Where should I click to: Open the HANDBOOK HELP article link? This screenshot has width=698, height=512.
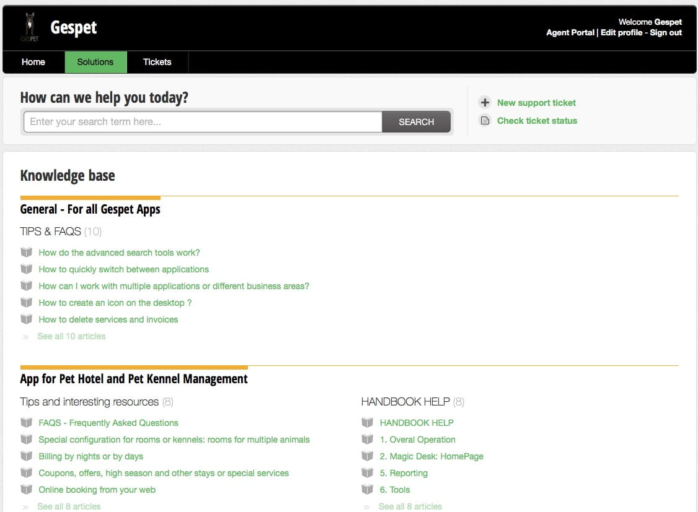[x=417, y=423]
